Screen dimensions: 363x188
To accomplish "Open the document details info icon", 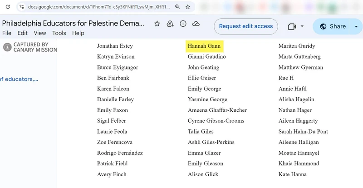I will point(183,24).
